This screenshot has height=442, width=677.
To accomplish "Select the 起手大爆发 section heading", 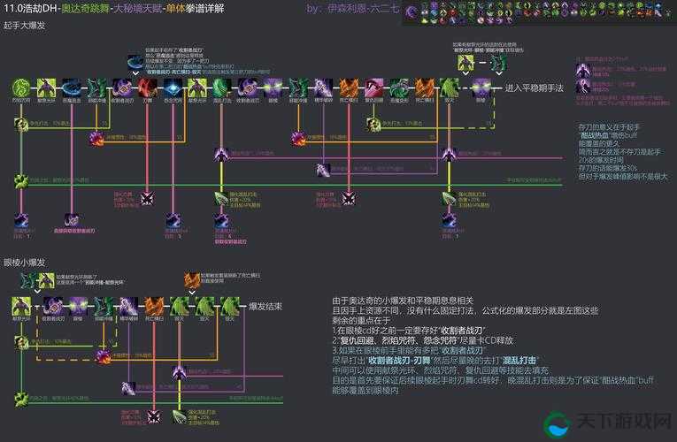I will (24, 26).
